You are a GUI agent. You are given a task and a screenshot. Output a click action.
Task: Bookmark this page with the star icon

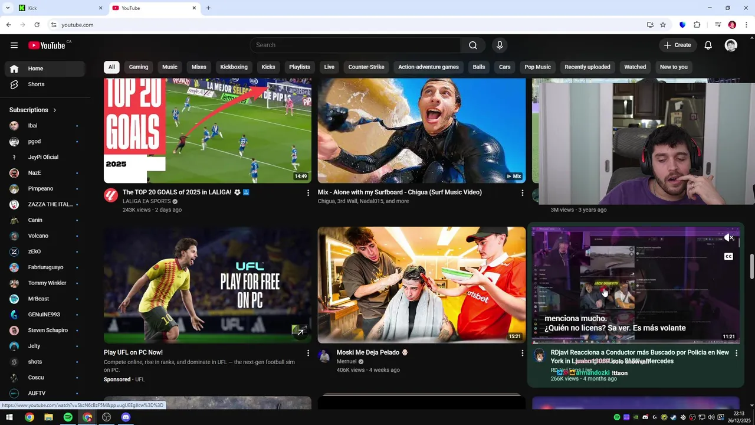[x=663, y=25]
